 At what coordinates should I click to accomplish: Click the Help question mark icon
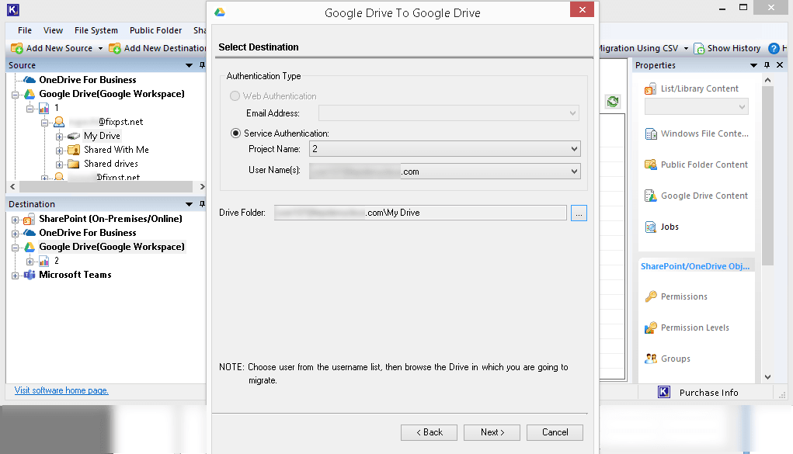point(774,49)
